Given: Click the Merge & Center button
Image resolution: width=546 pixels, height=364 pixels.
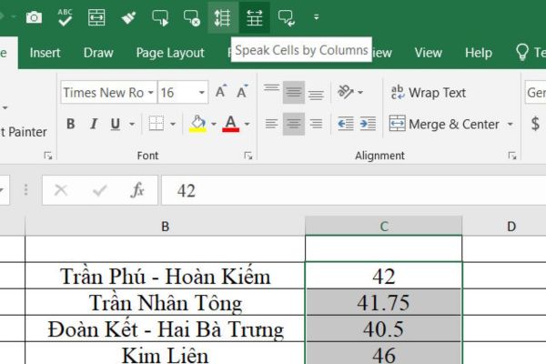Looking at the screenshot, I should (444, 124).
